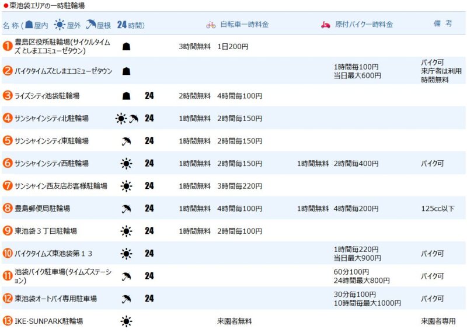Click the 東池袋エリアの一時駐輪場 title
The width and height of the screenshot is (467, 332).
[x=47, y=6]
